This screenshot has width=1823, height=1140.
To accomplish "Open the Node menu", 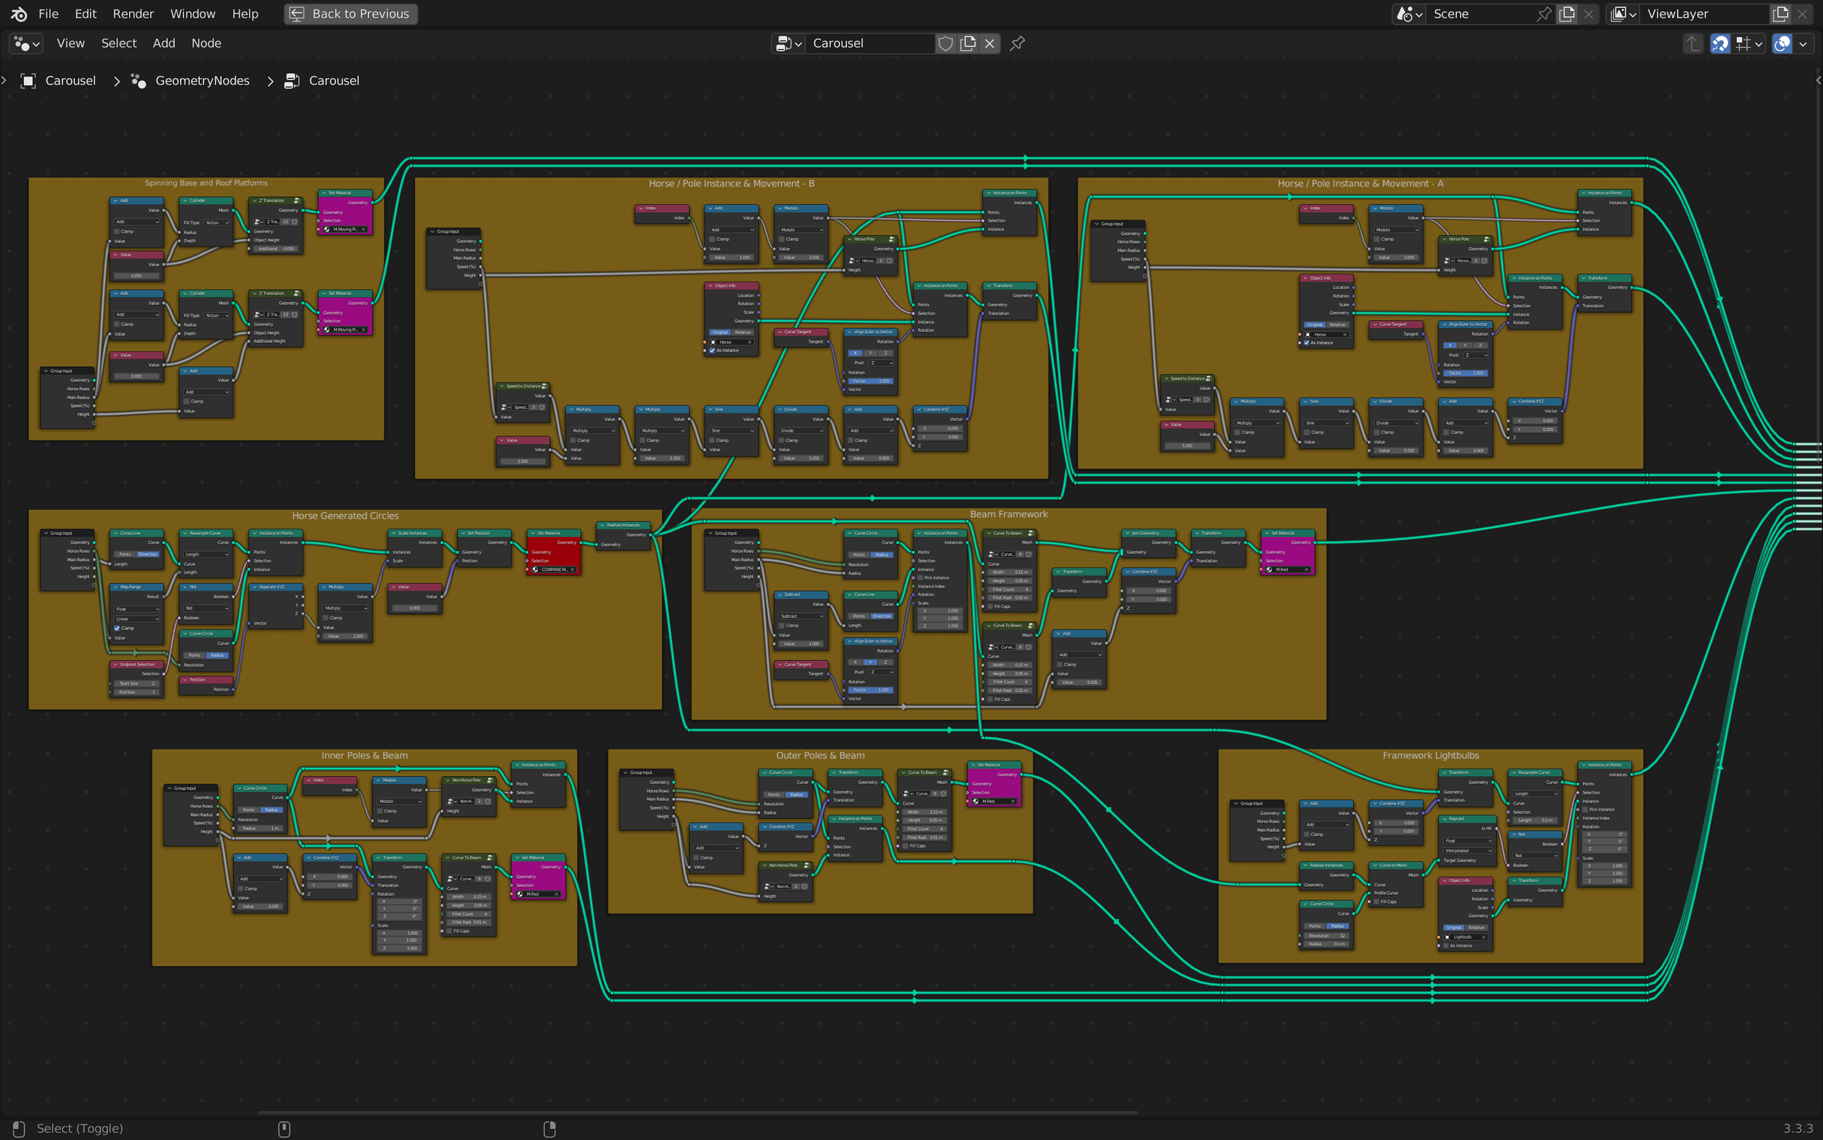I will click(206, 43).
